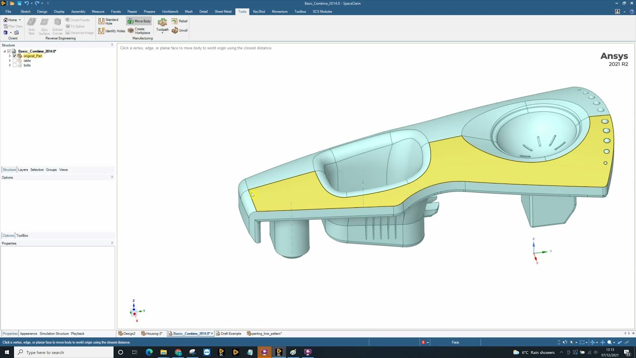Open the Home view dropdown arrow
636x358 pixels.
click(20, 20)
